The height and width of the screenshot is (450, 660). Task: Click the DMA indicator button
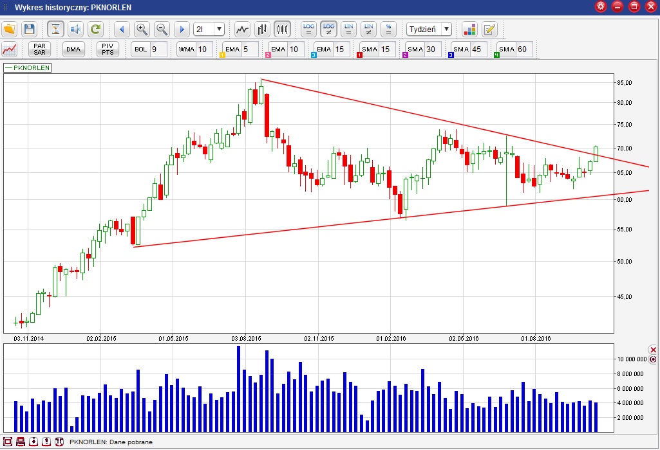click(x=73, y=49)
